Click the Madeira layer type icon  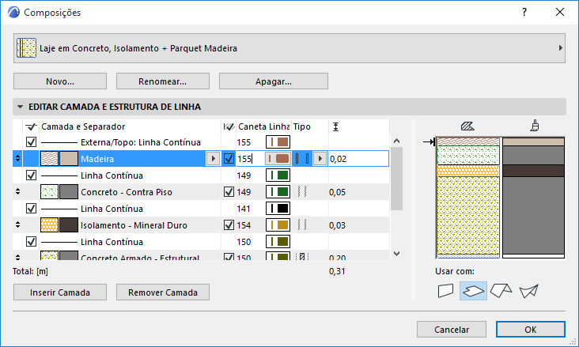coord(302,159)
